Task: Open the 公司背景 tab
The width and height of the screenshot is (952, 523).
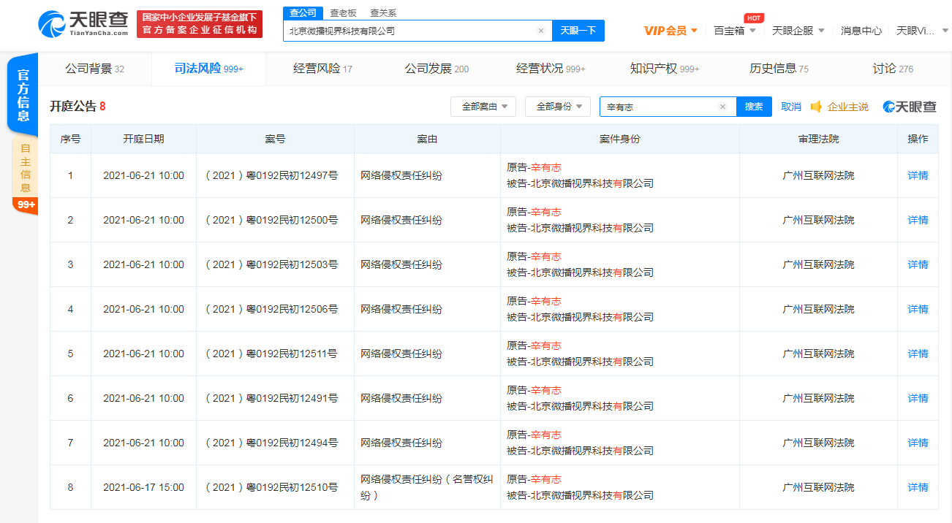Action: pyautogui.click(x=95, y=69)
